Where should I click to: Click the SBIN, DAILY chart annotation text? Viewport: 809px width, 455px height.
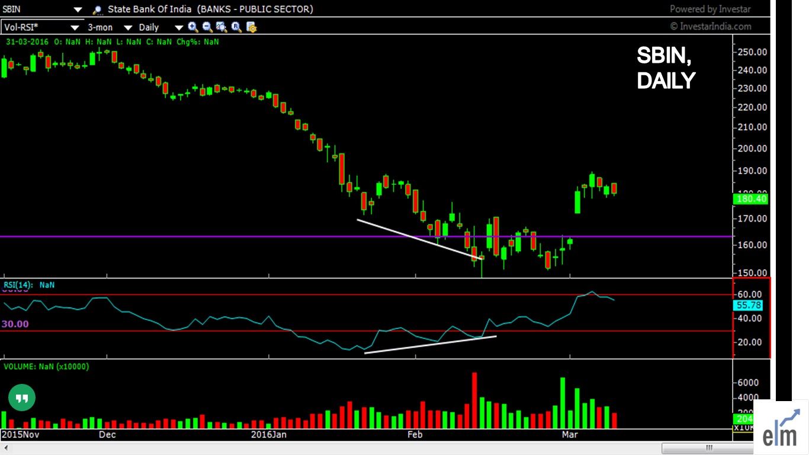[666, 68]
